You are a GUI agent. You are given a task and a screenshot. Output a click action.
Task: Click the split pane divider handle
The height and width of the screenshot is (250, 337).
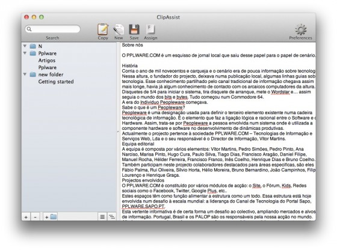(118, 132)
